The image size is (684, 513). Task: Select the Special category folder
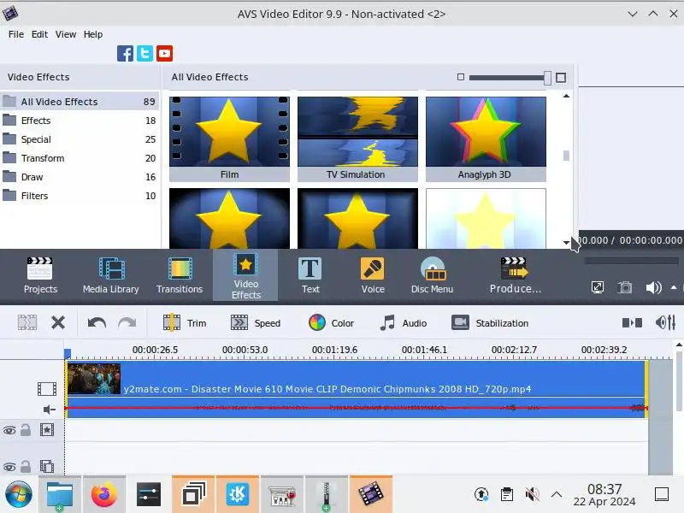pos(80,139)
